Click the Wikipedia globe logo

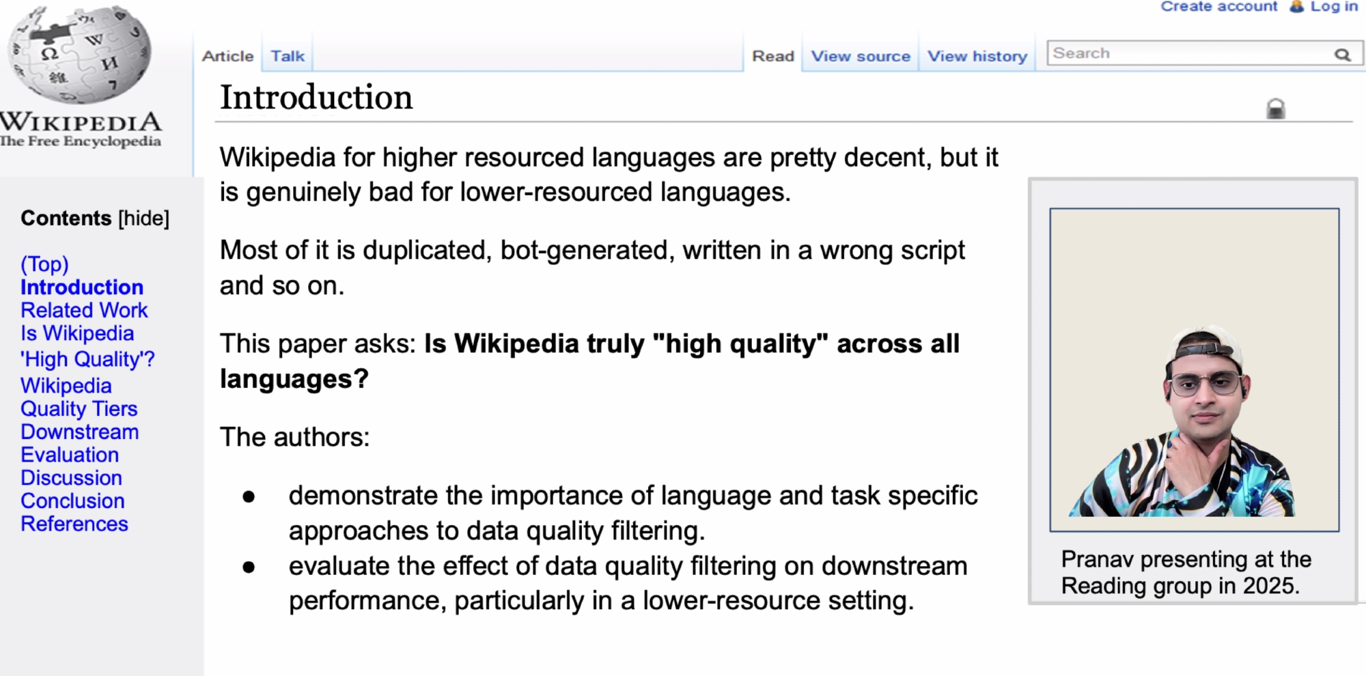(x=79, y=55)
